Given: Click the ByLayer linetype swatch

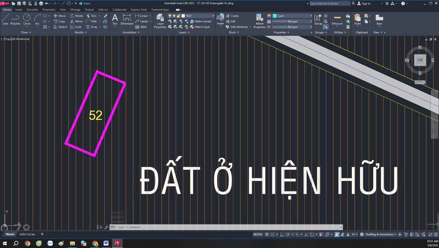Looking at the screenshot, I should pos(292,27).
